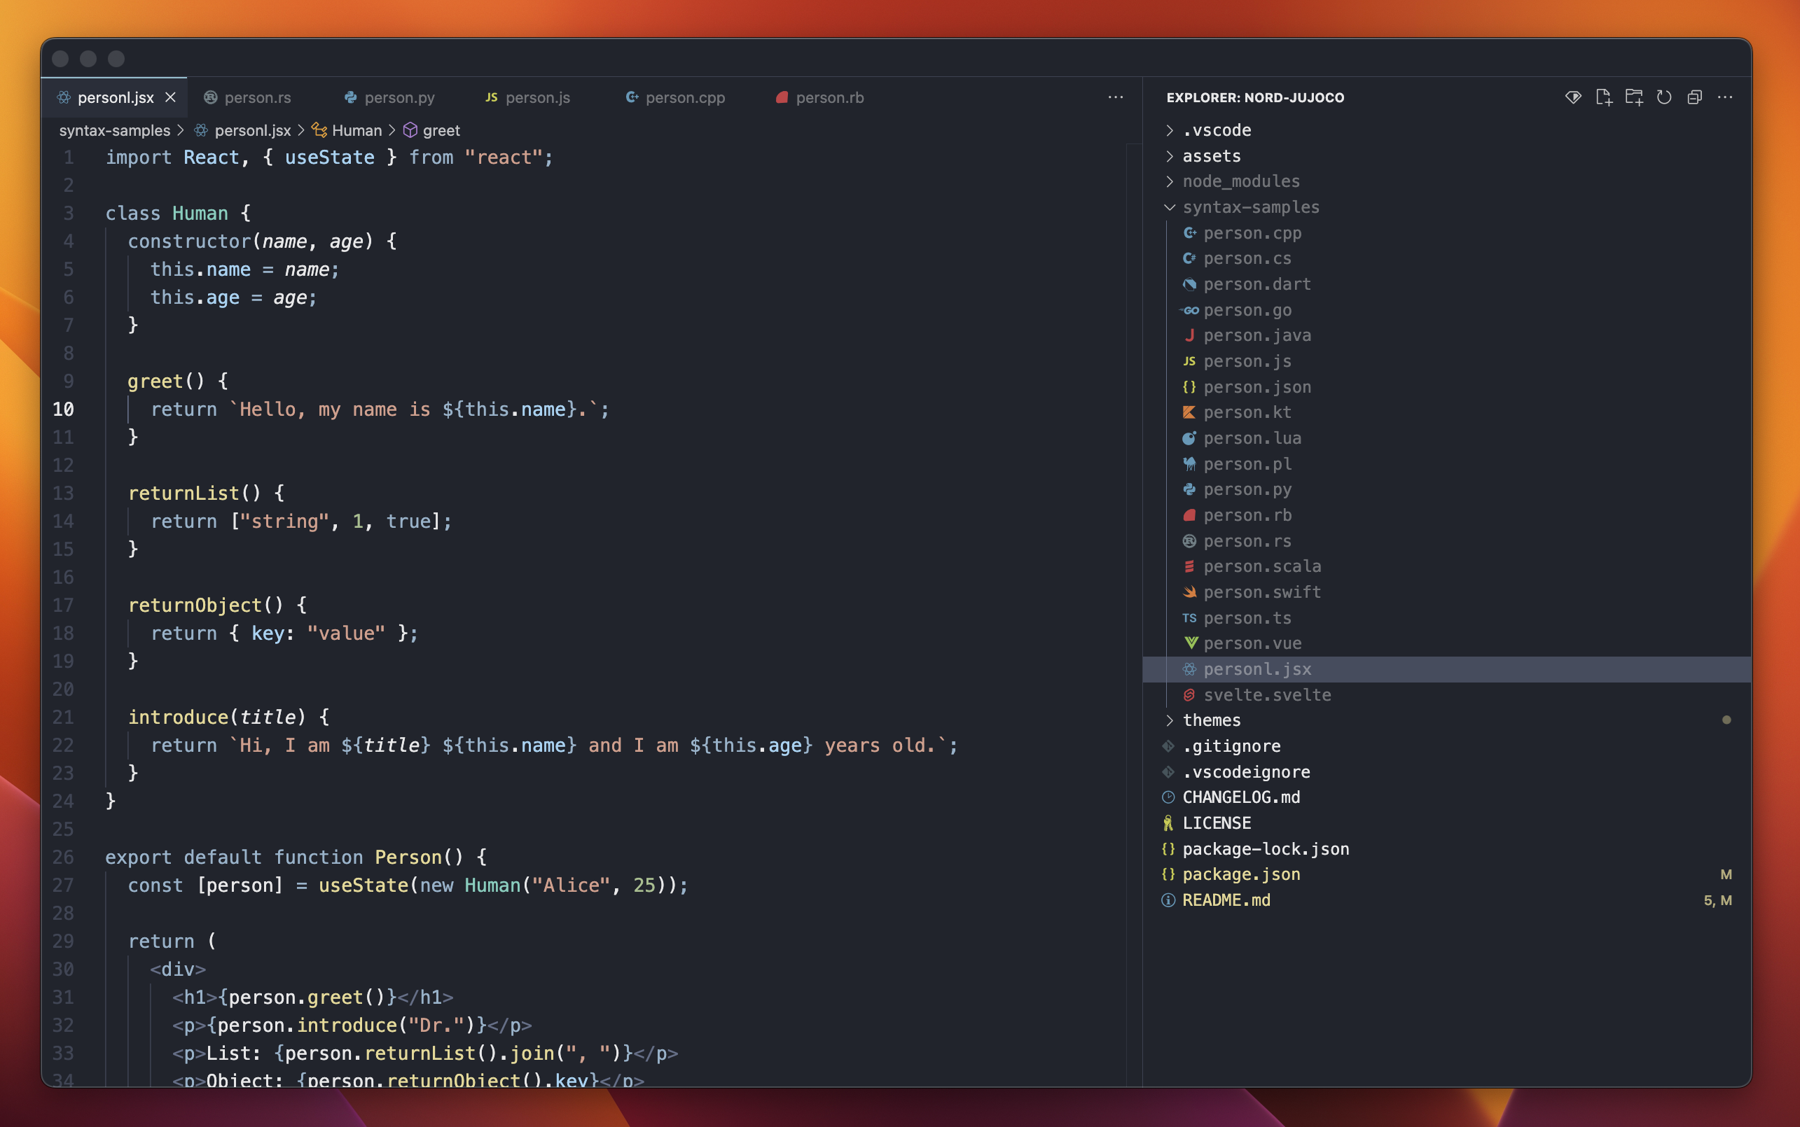Collapse the syntax-samples folder
1800x1127 pixels.
[1250, 207]
